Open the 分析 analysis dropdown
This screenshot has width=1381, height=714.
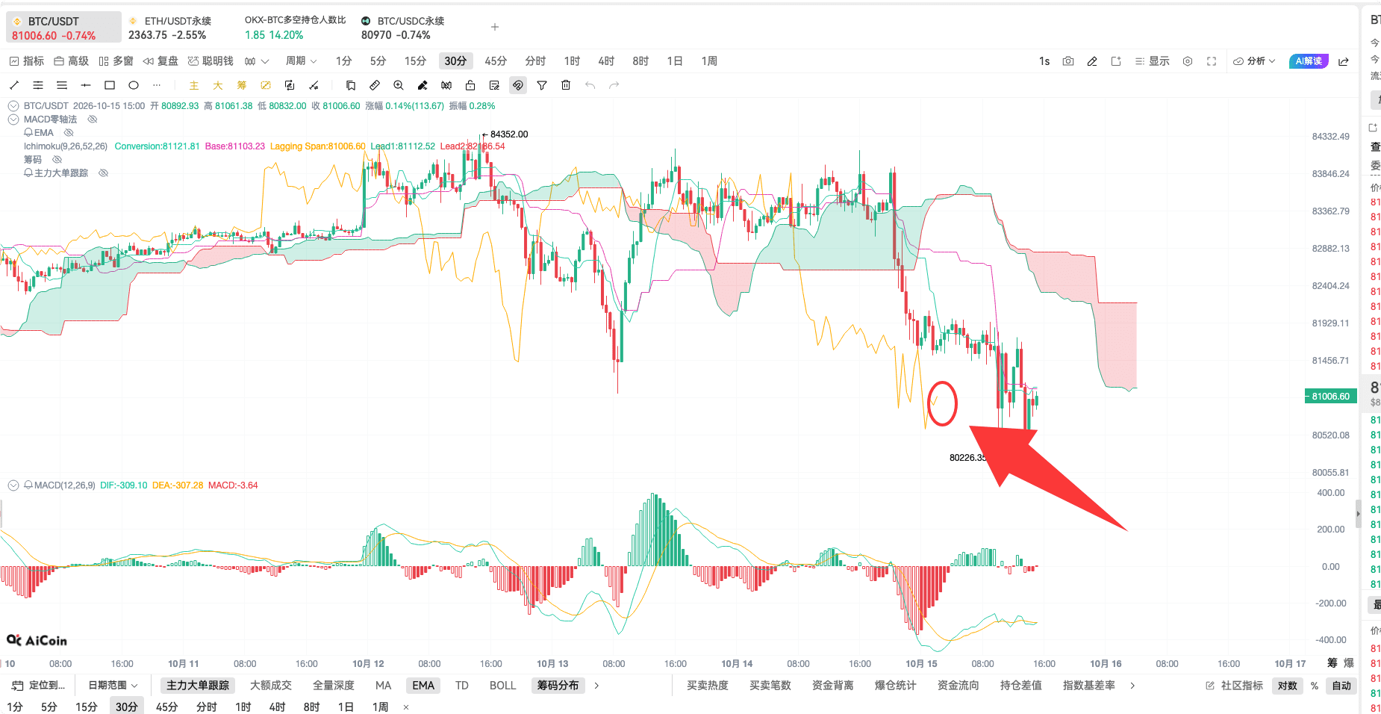pyautogui.click(x=1254, y=61)
